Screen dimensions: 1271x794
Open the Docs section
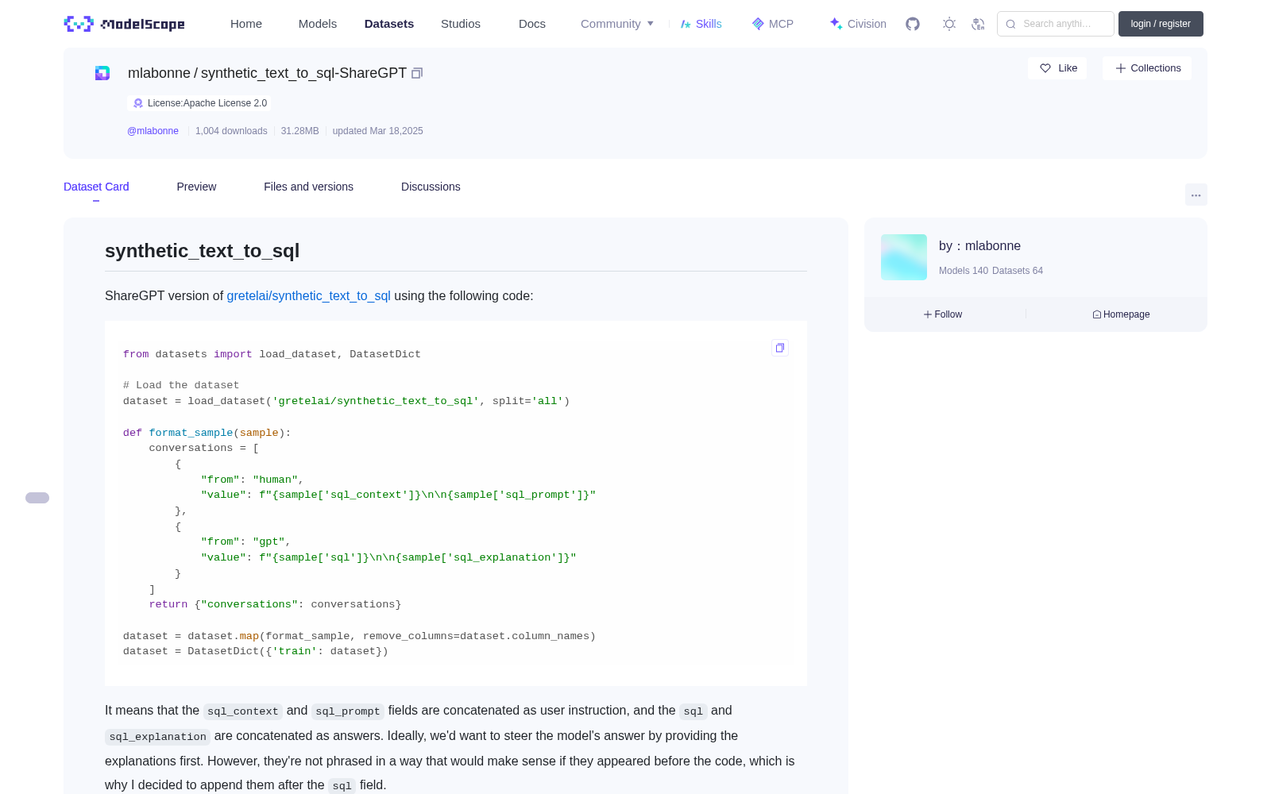coord(532,24)
